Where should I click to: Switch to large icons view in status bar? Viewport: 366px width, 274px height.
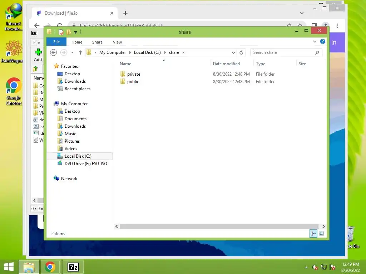(x=321, y=233)
